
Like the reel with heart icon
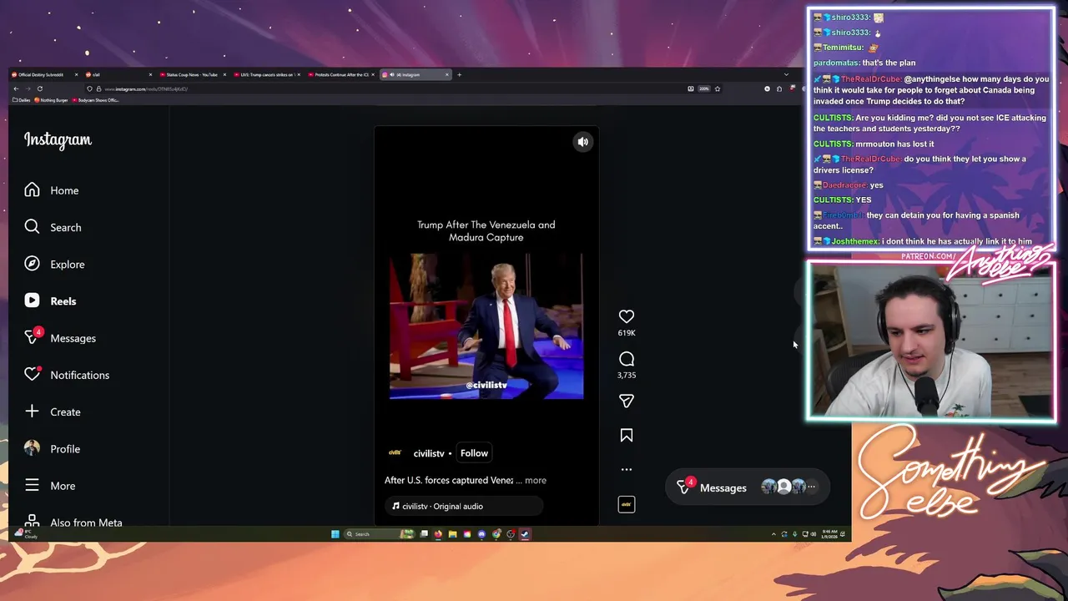(627, 316)
